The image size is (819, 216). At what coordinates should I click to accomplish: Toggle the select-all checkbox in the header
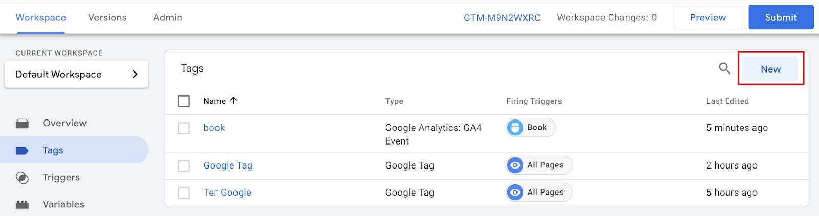(184, 101)
